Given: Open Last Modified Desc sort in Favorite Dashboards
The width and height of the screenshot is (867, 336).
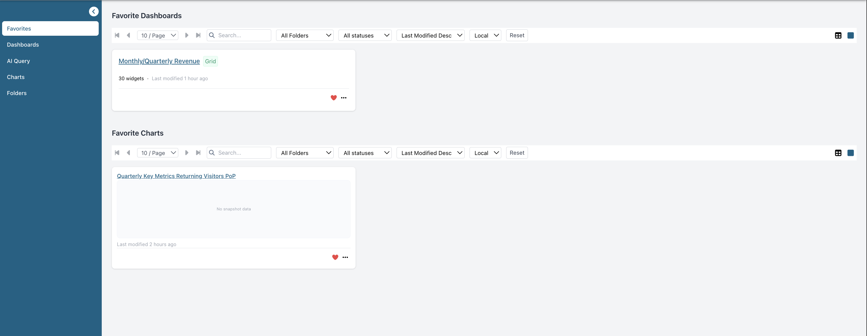Looking at the screenshot, I should tap(430, 35).
